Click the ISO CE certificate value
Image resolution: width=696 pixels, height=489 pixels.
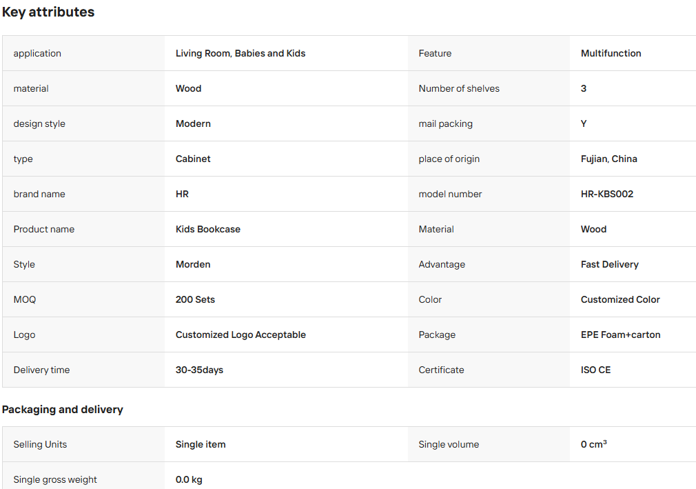(595, 370)
